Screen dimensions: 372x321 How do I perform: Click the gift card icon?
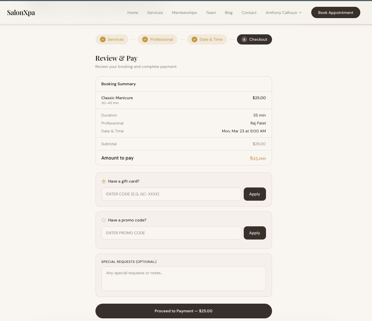tap(104, 181)
